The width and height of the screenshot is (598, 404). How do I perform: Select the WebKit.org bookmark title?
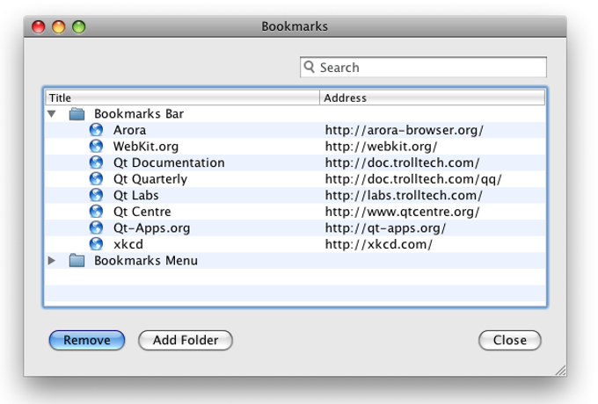[x=146, y=147]
